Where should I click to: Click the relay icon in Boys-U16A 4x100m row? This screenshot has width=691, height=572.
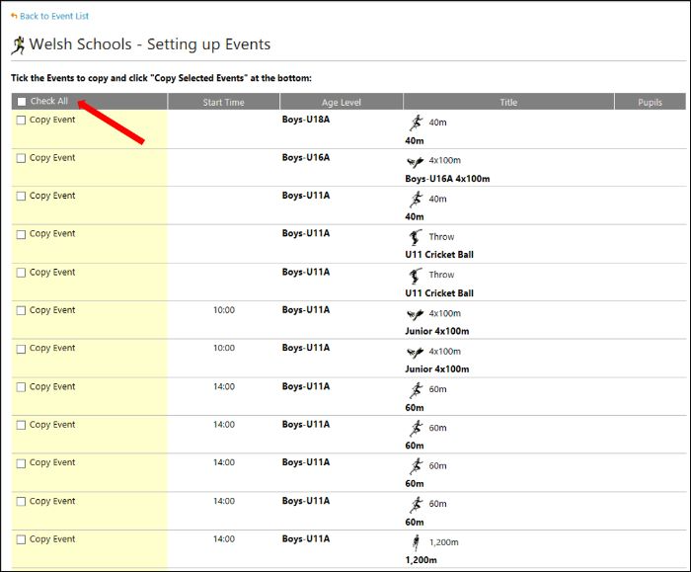click(x=416, y=162)
